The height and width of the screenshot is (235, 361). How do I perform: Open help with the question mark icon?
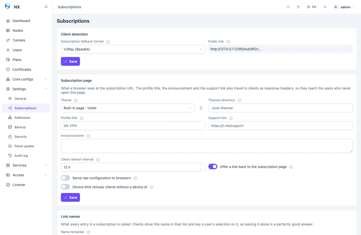pos(298,7)
